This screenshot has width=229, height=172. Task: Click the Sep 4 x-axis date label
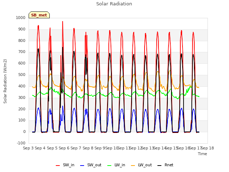coord(40,148)
